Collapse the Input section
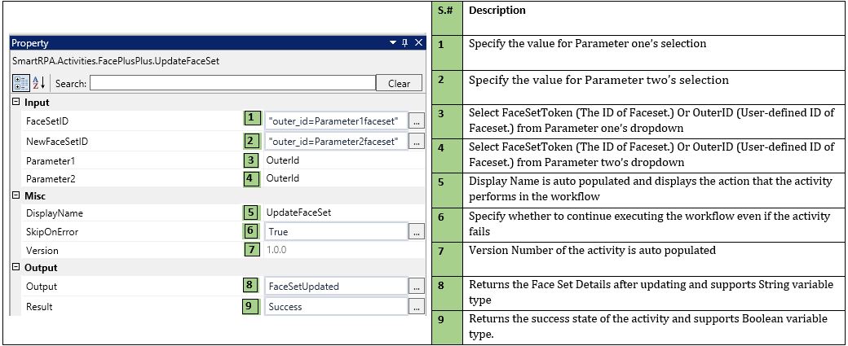The height and width of the screenshot is (346, 848). [16, 103]
